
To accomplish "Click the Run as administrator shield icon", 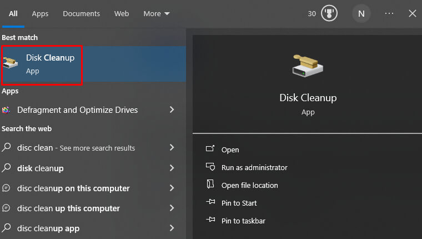I will [x=210, y=167].
